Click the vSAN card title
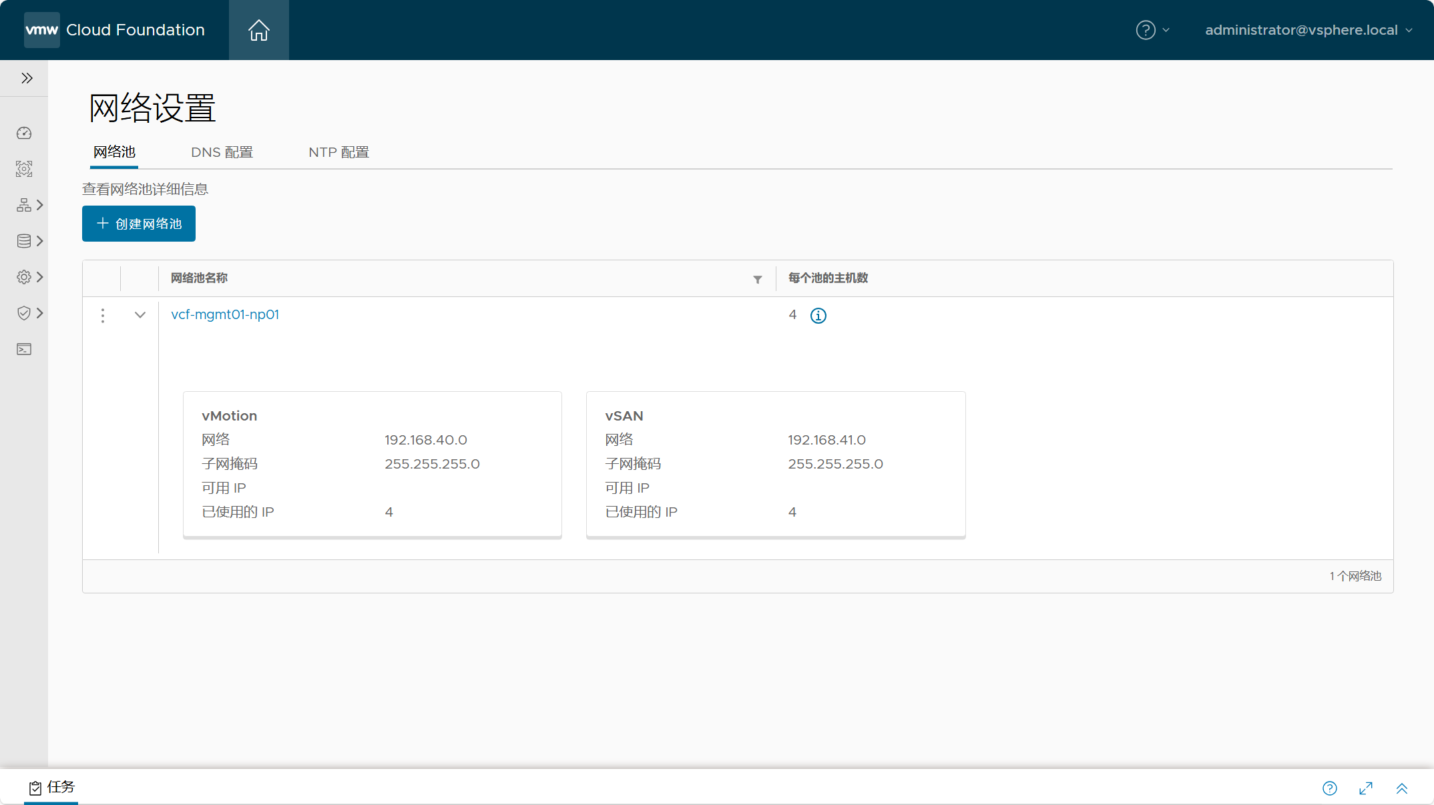The width and height of the screenshot is (1434, 805). point(624,416)
